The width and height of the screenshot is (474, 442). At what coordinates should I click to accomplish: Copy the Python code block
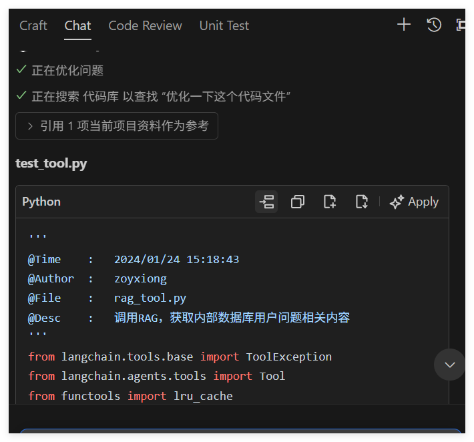298,202
